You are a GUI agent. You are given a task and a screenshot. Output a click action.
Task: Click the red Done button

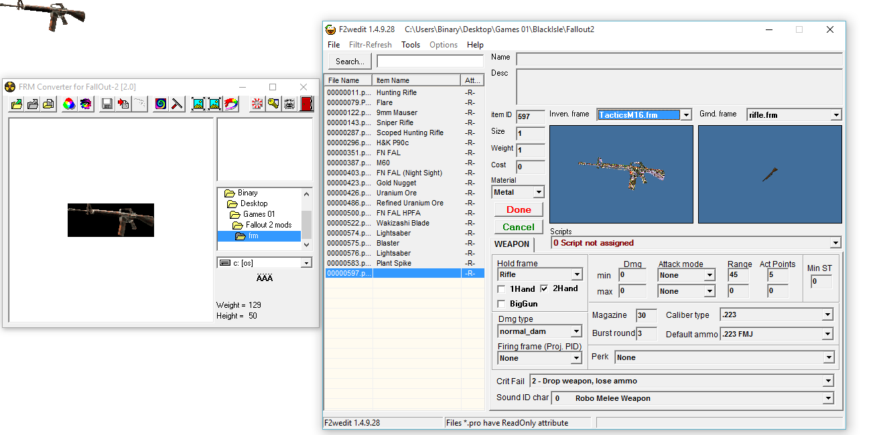click(519, 209)
